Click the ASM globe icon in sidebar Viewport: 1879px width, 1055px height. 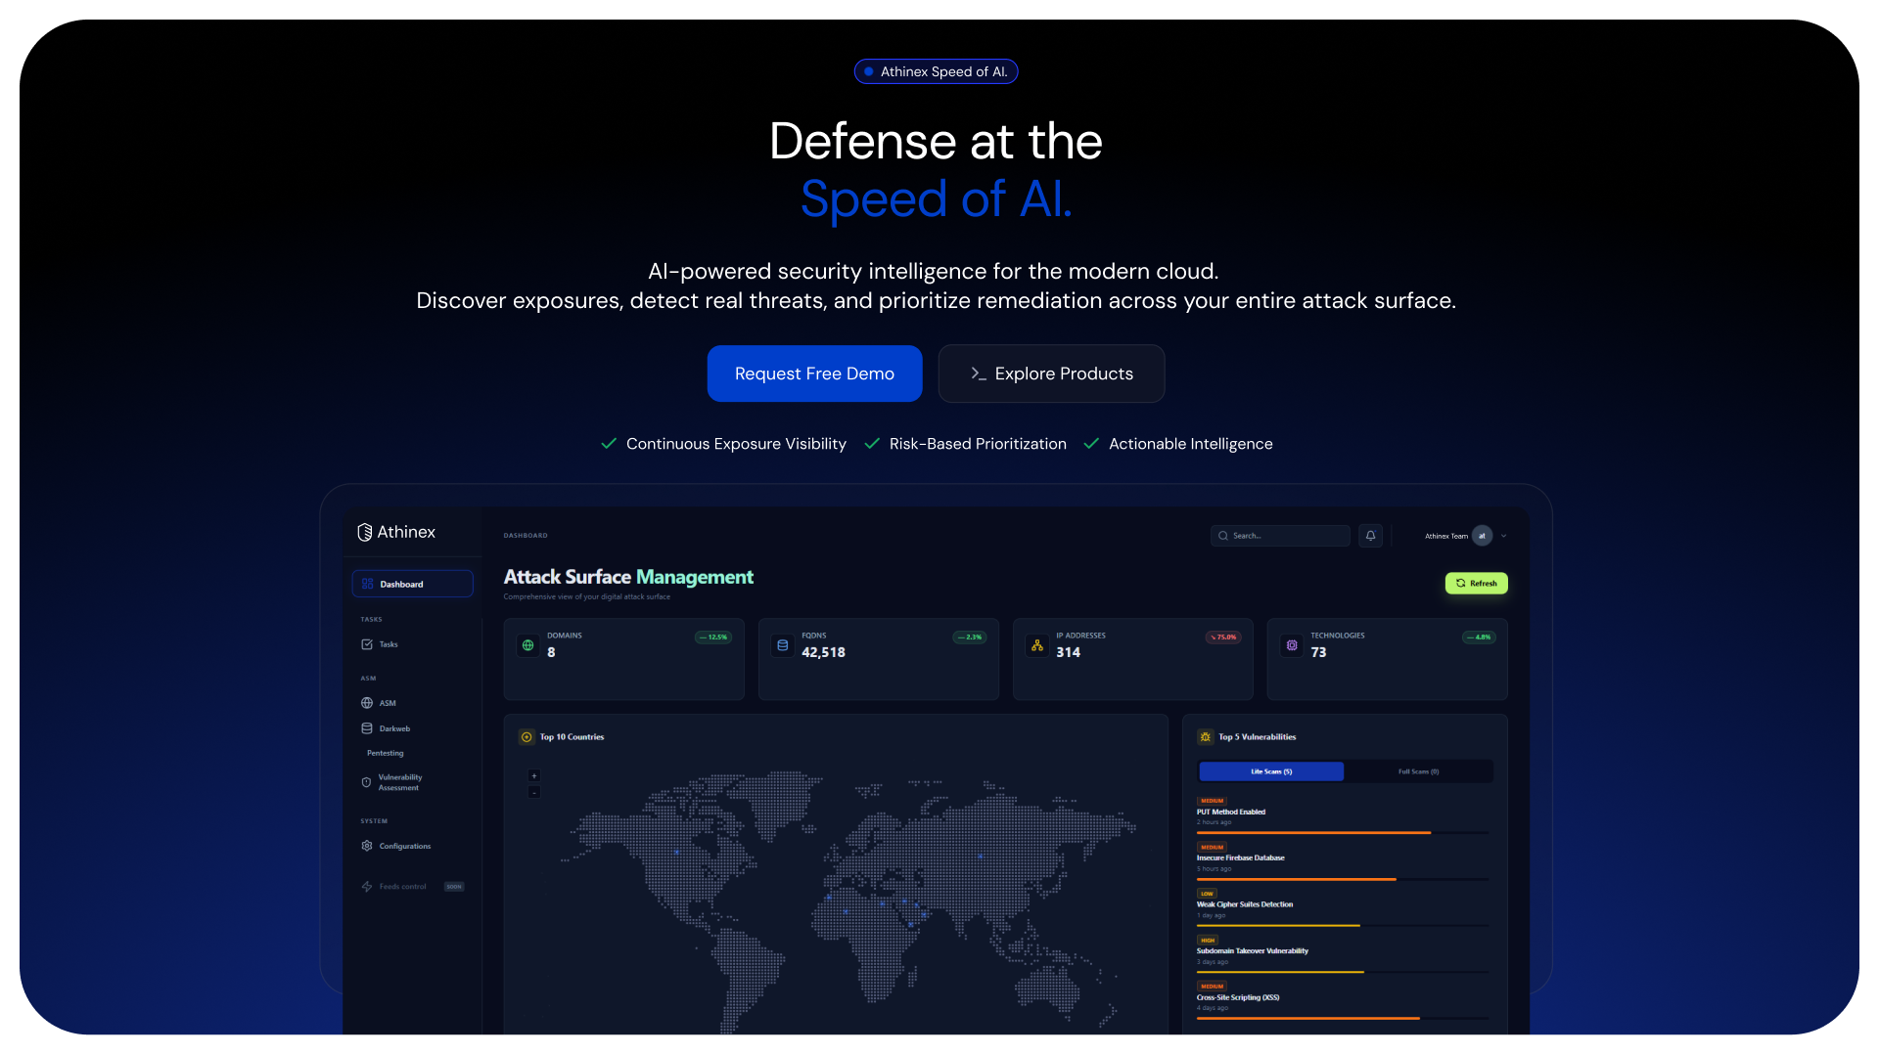367,703
